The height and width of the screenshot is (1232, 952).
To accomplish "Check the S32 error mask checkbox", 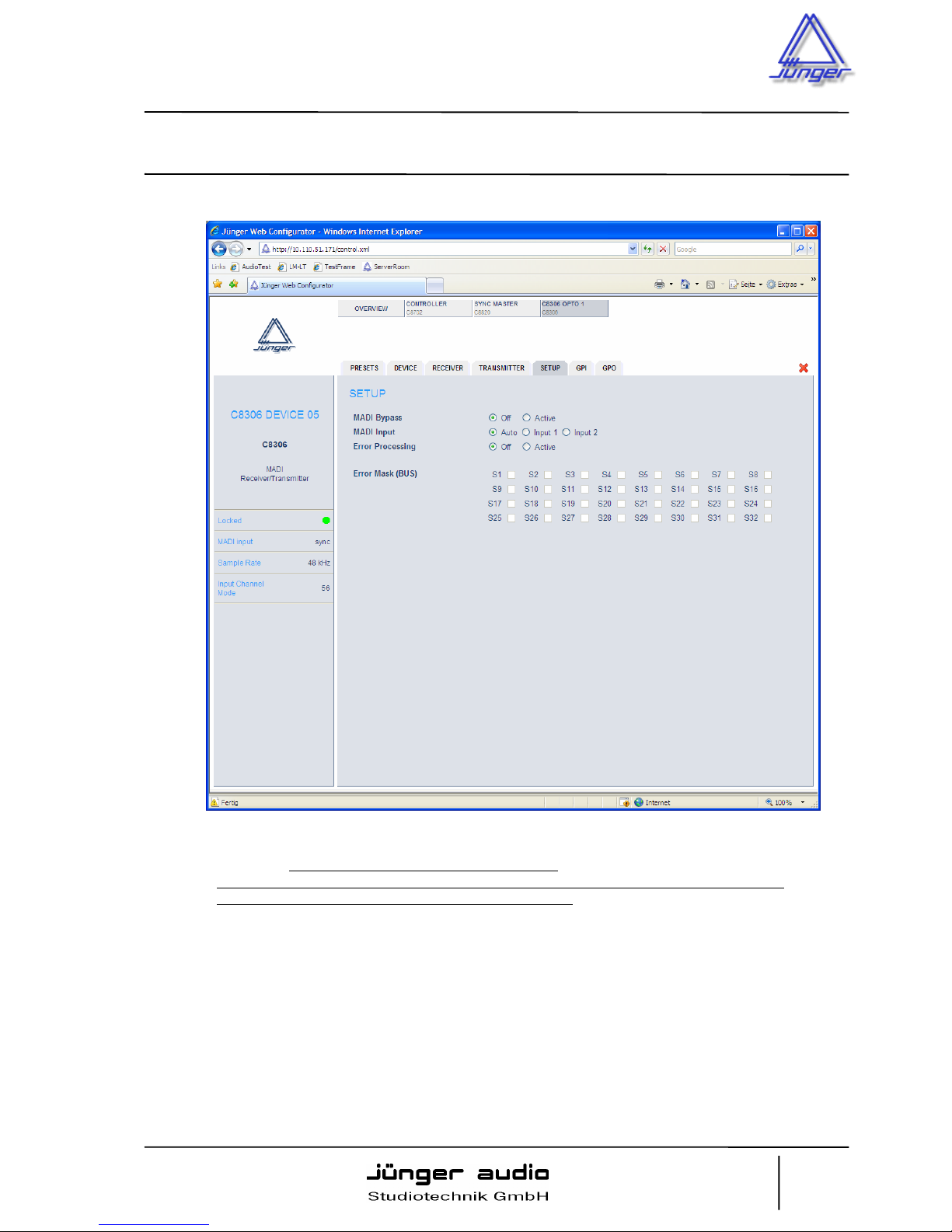I will coord(768,518).
